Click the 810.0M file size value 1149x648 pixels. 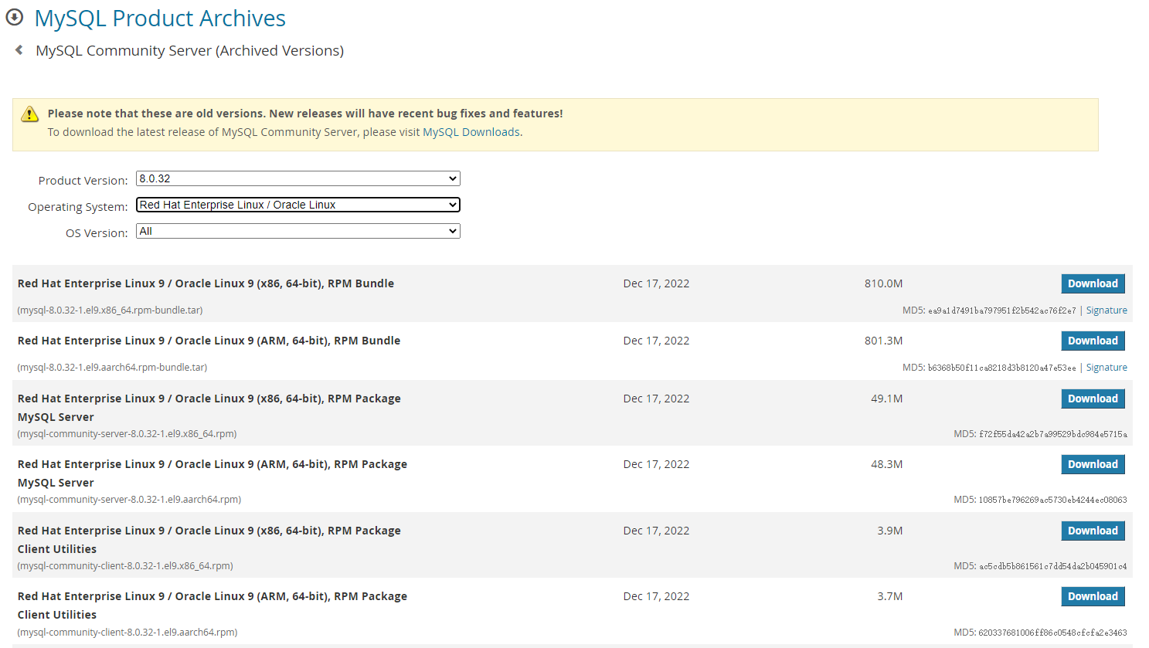coord(883,283)
